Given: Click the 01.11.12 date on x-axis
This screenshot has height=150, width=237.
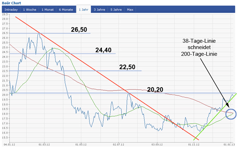Looking at the screenshot, I should point(193,144).
